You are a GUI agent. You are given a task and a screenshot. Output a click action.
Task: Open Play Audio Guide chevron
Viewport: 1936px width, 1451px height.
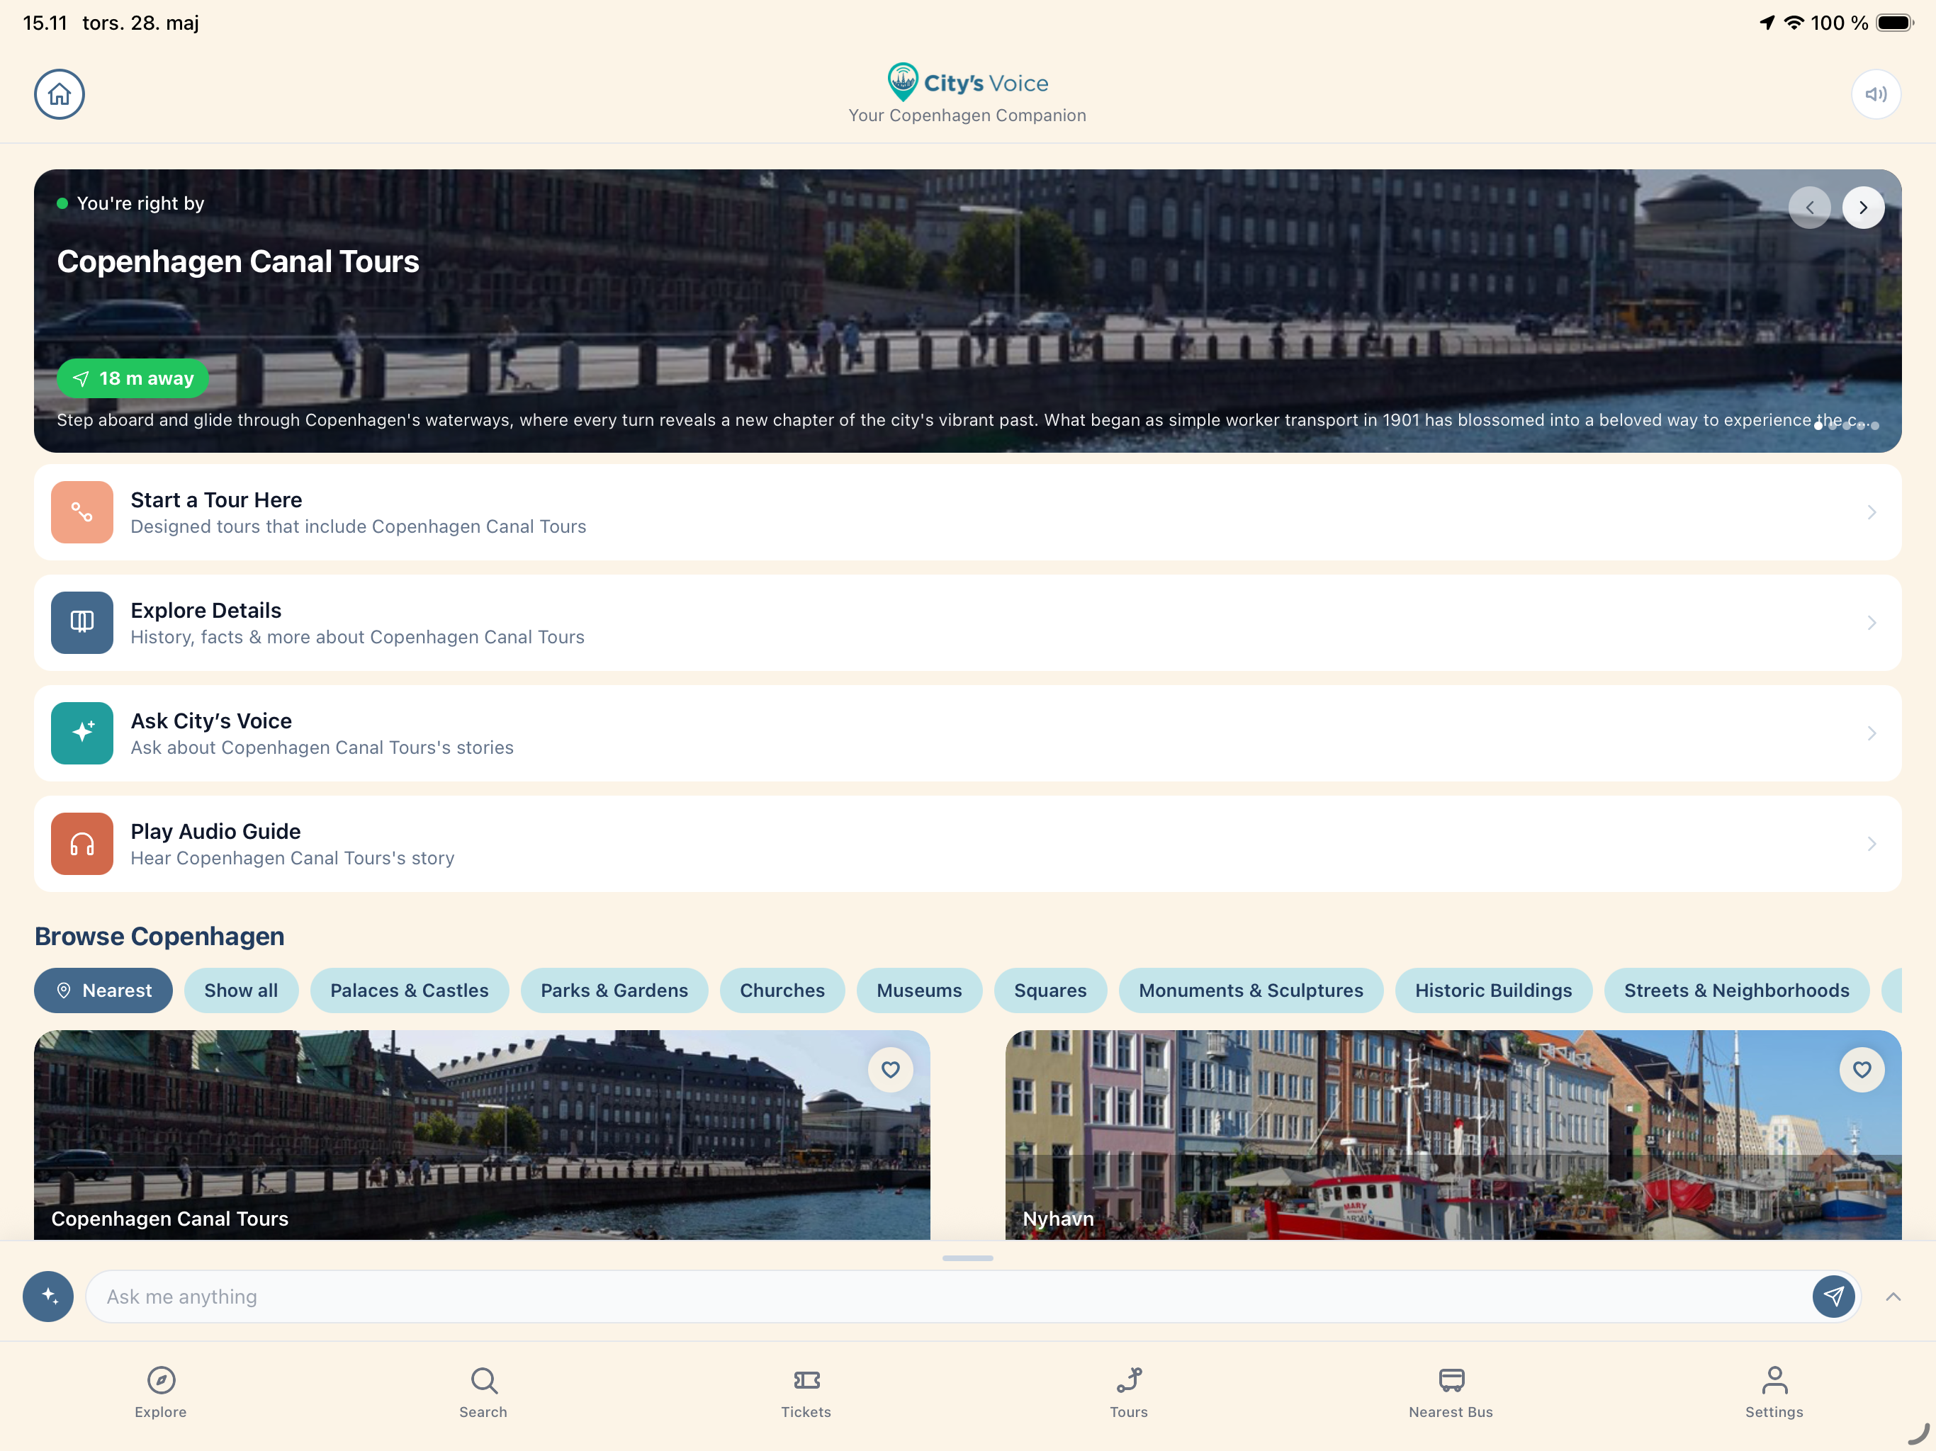pyautogui.click(x=1872, y=844)
